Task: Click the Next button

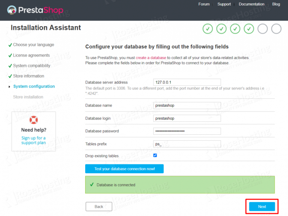Action: pyautogui.click(x=262, y=207)
